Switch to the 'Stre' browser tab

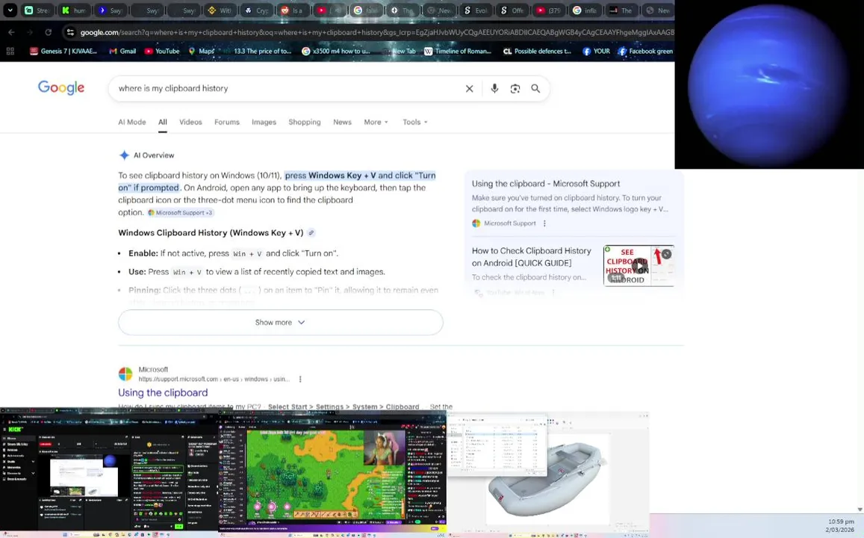tap(37, 10)
